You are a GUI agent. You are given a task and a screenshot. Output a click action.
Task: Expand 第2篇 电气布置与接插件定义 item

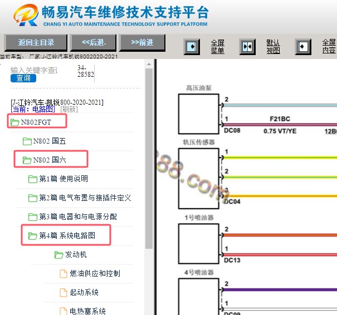click(85, 198)
